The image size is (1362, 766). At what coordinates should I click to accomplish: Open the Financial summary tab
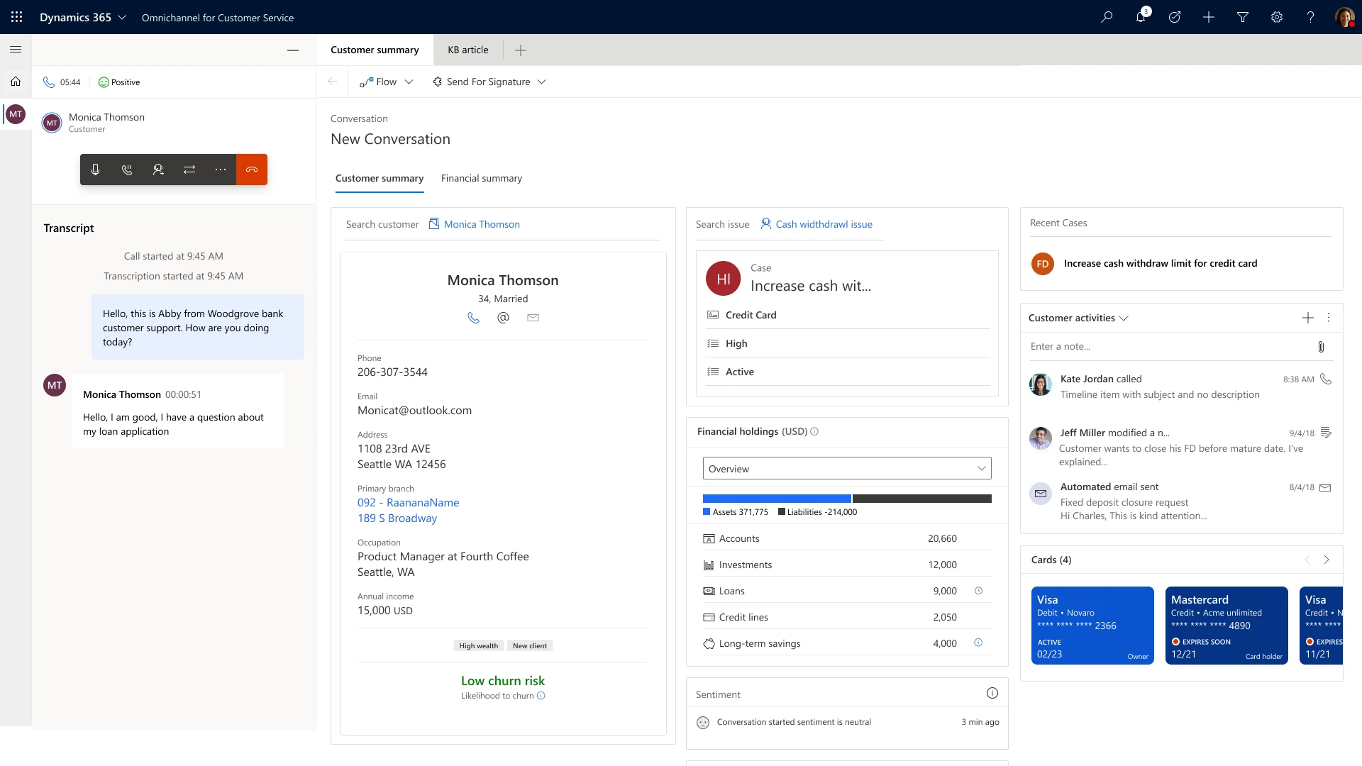482,179
